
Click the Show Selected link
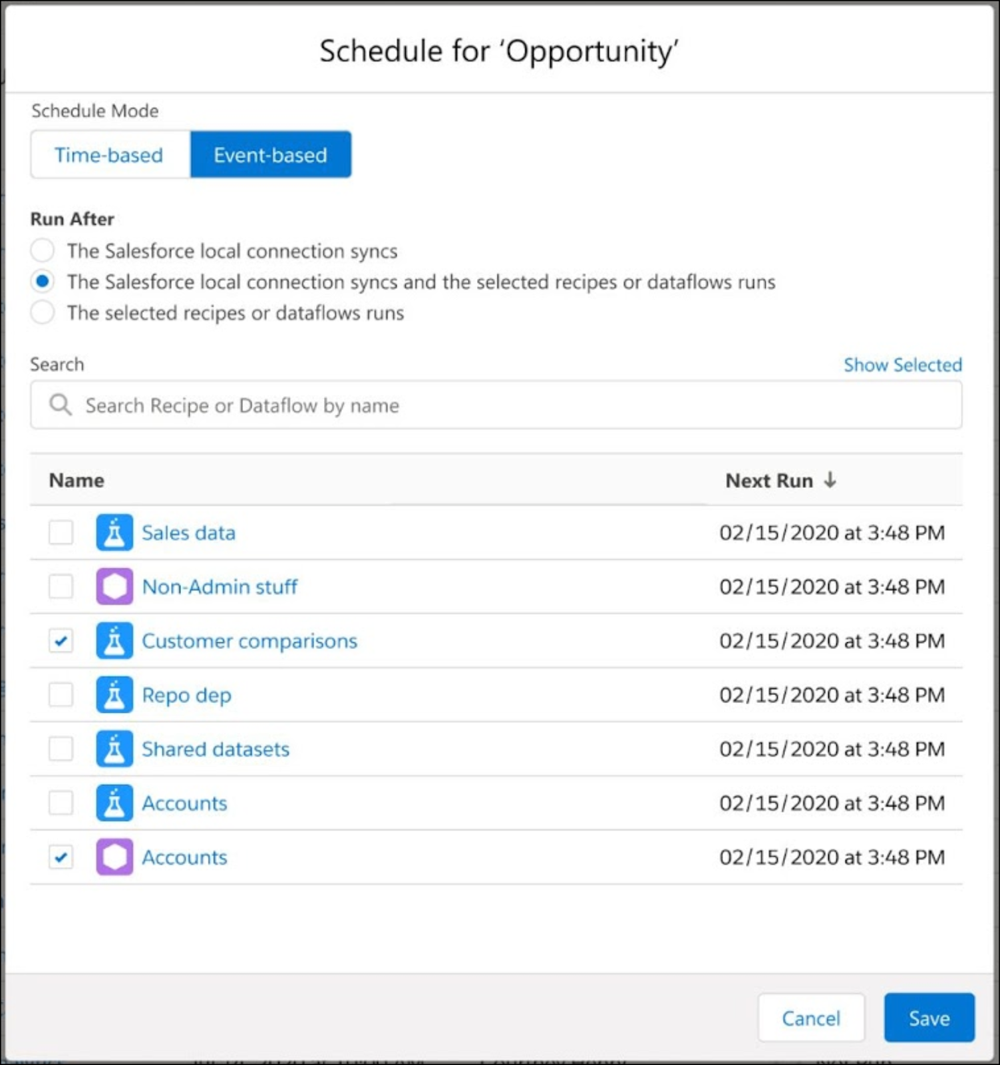pos(902,365)
